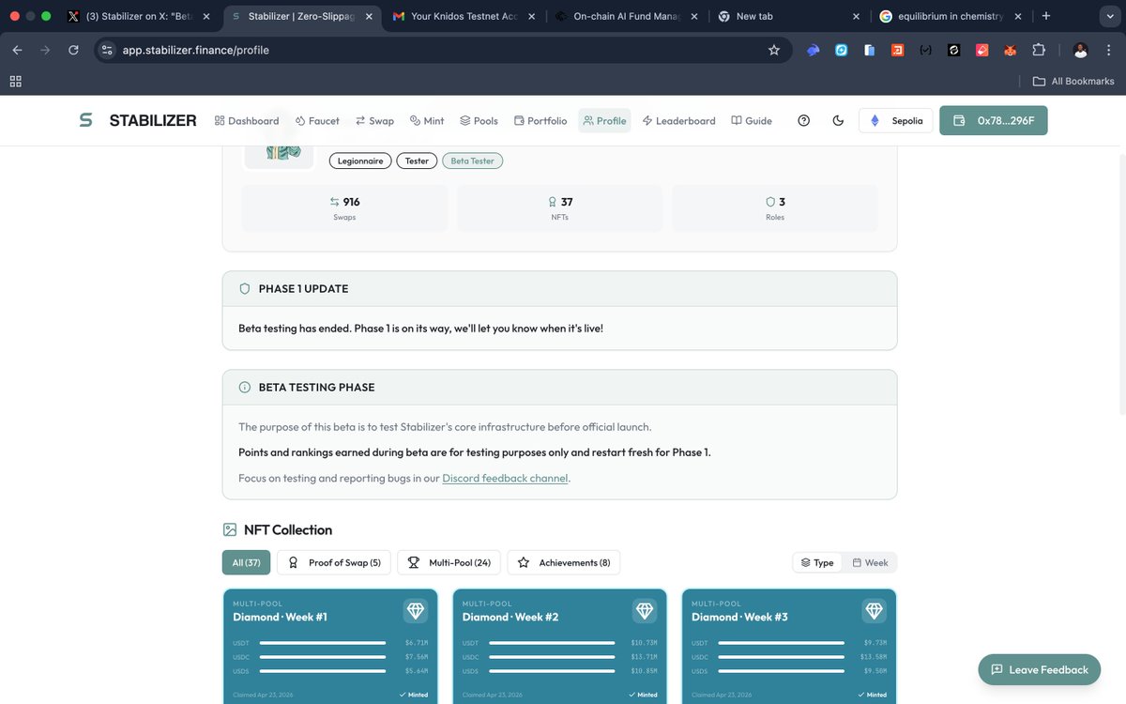This screenshot has height=704, width=1126.
Task: Open the All Bookmarks folder
Action: (x=1073, y=82)
